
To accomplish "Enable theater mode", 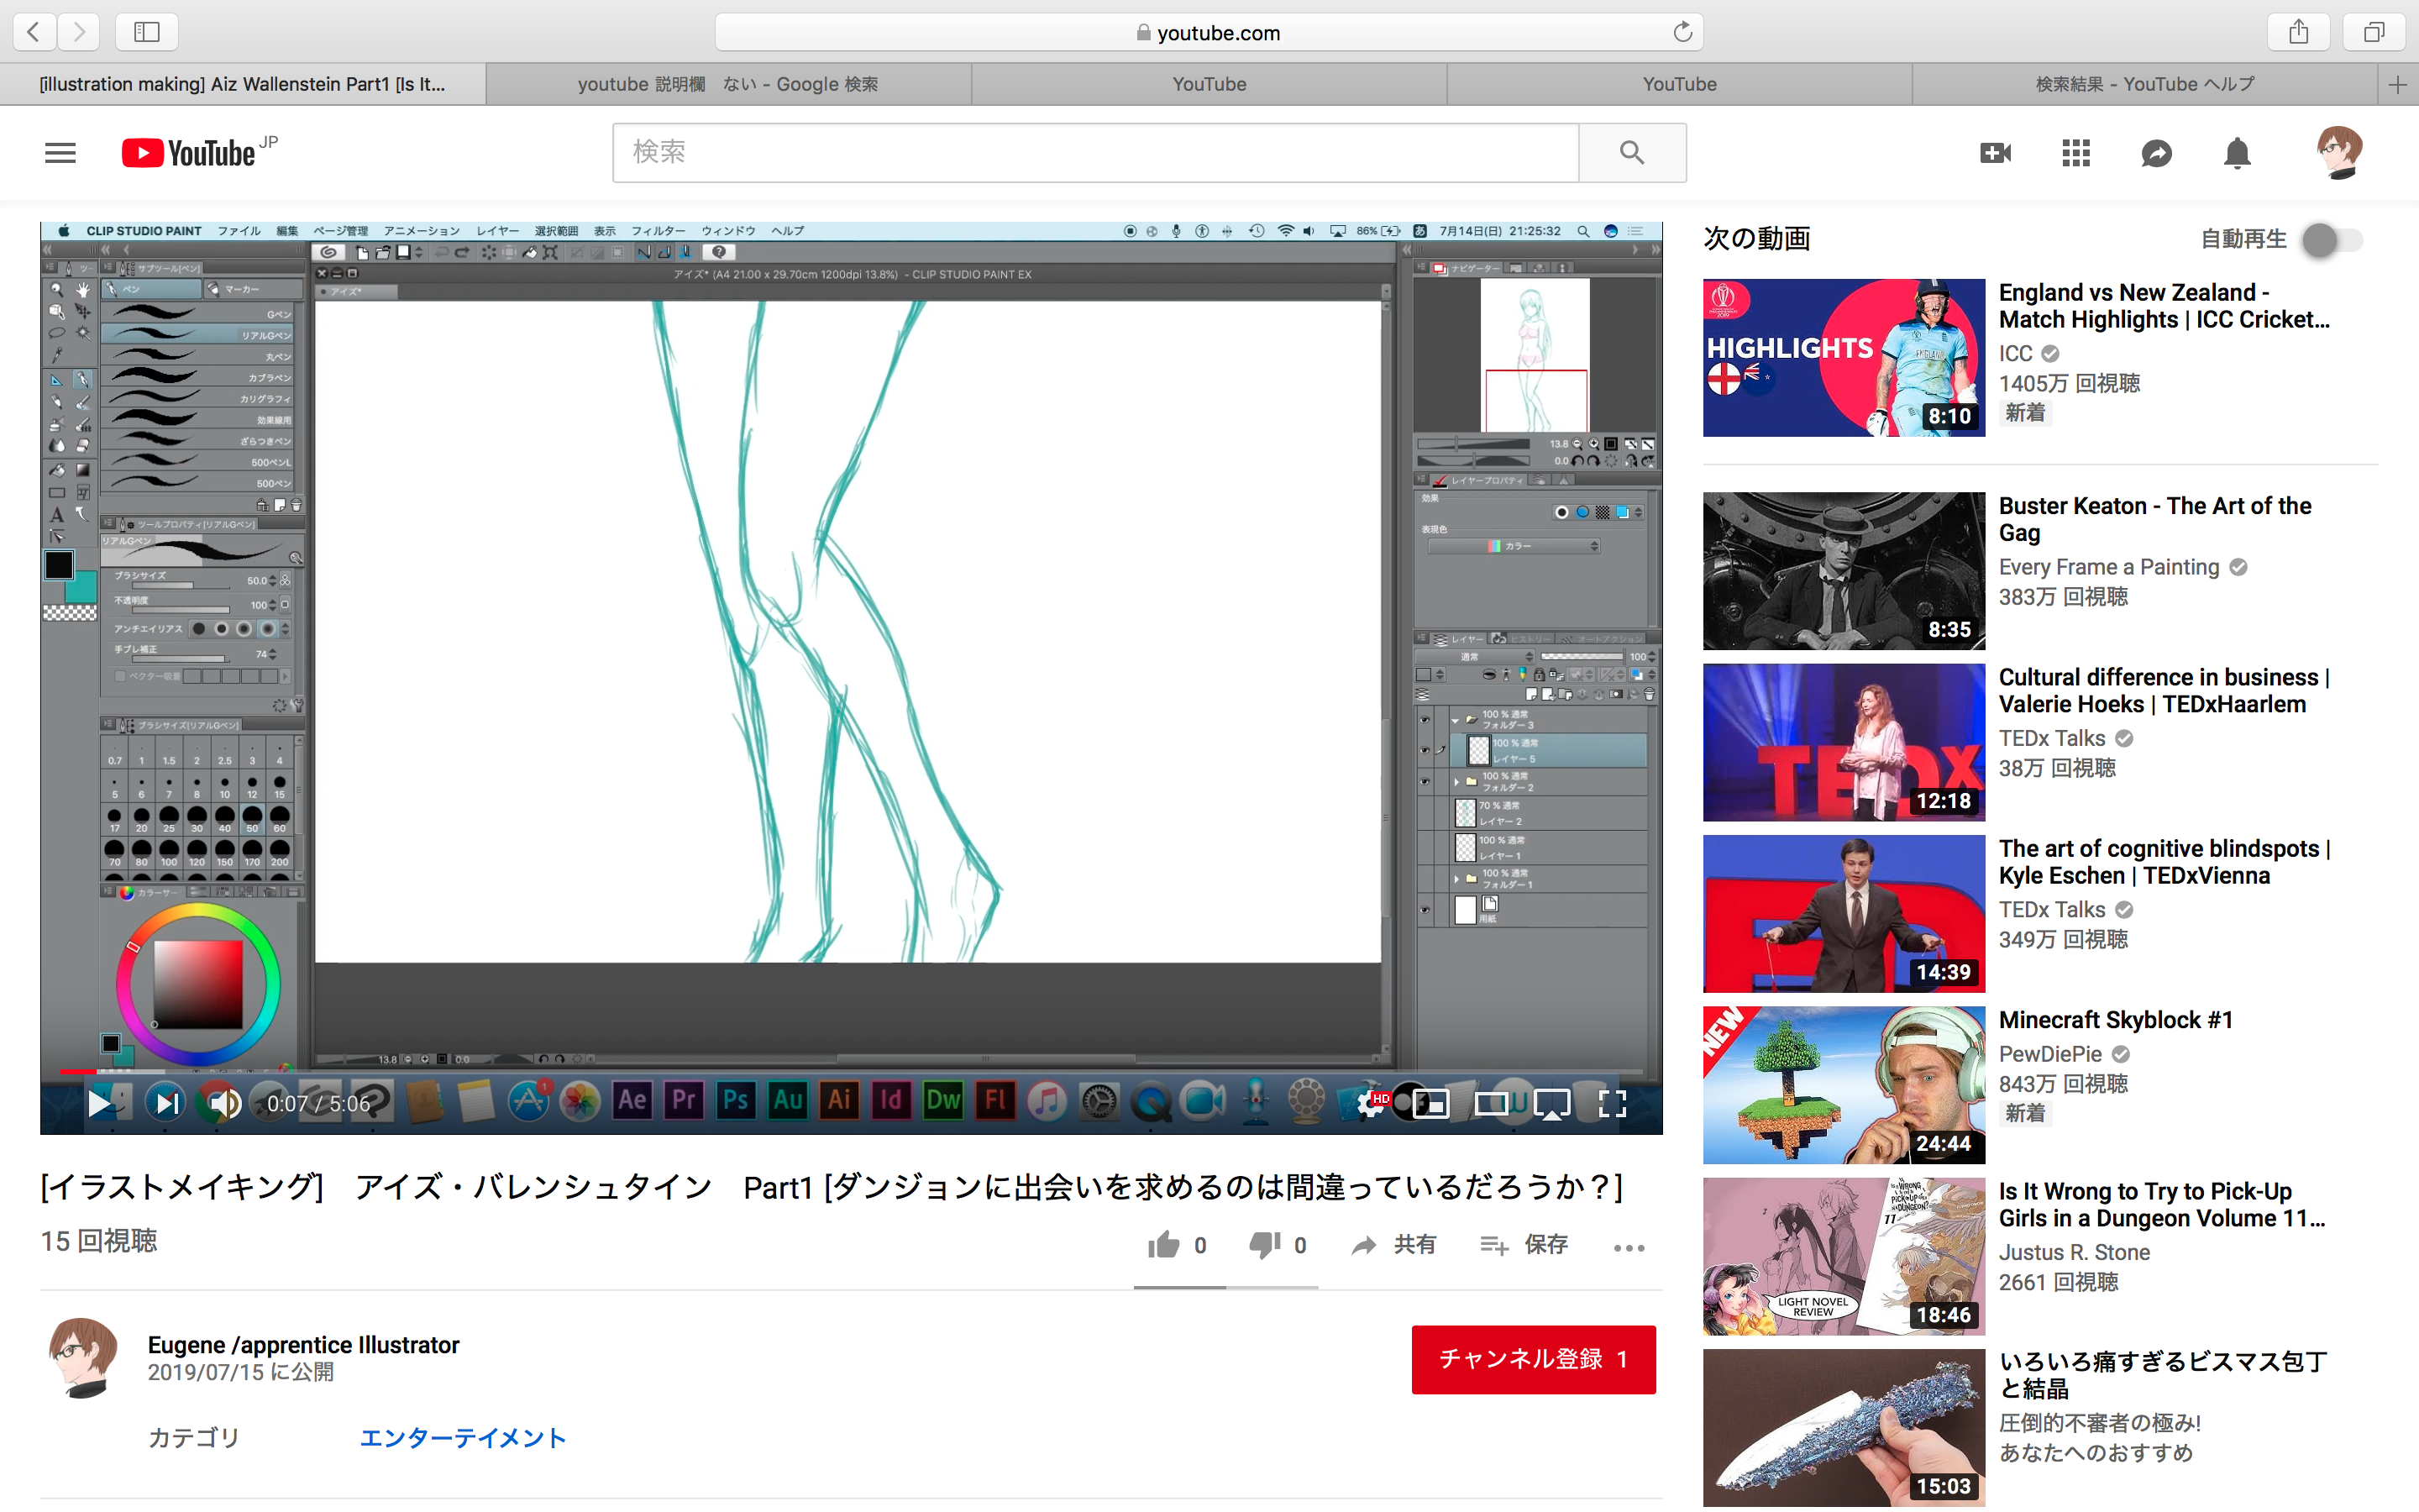I will click(1492, 1103).
